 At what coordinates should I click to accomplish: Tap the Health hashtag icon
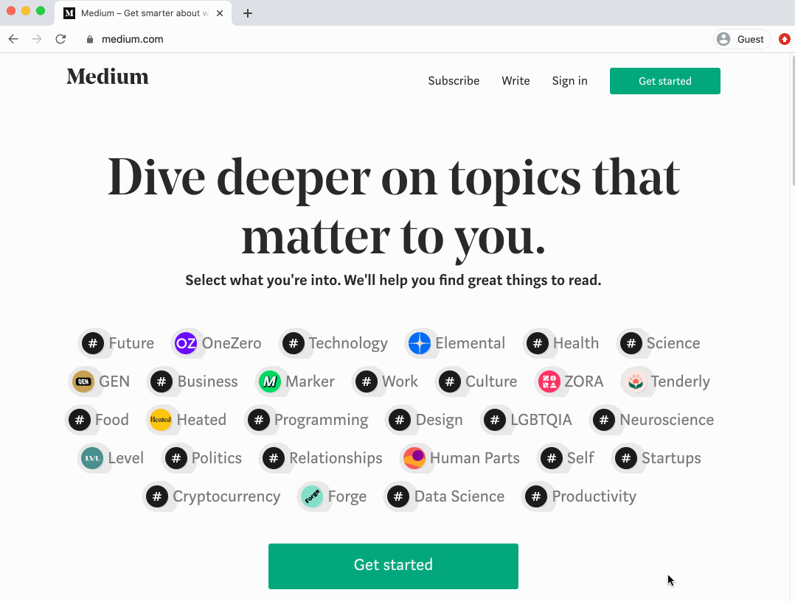pyautogui.click(x=538, y=343)
